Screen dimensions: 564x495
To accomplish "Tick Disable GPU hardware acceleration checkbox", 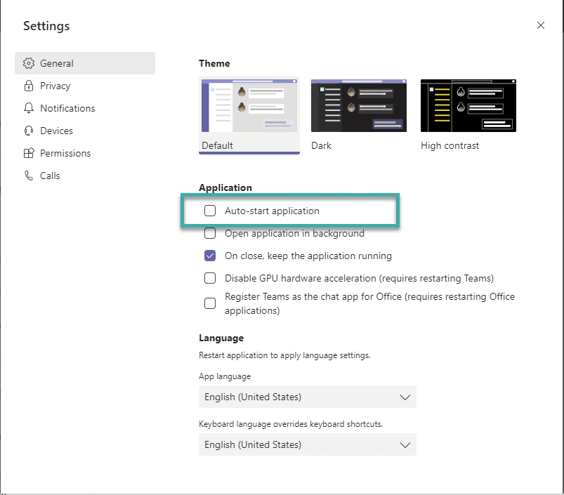I will click(210, 278).
